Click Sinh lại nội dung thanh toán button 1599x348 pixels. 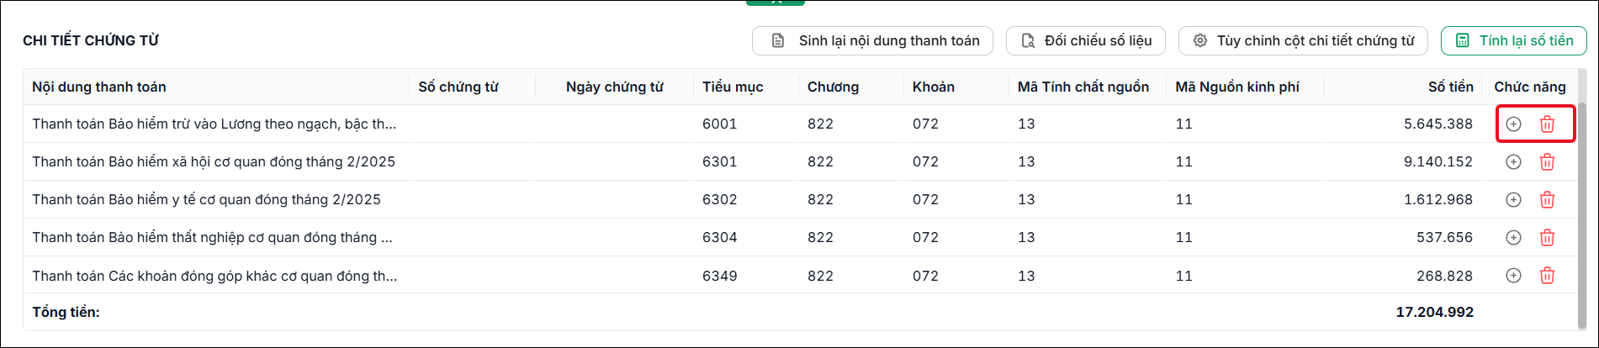[872, 40]
